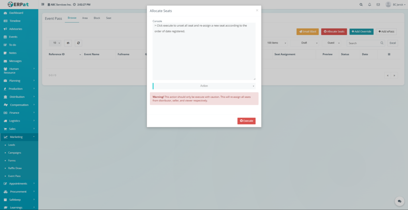
Task: Expand the Production menu
Action: coord(19,89)
